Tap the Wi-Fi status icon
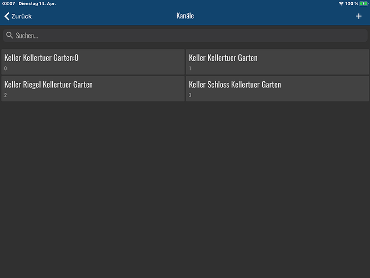 pos(341,4)
